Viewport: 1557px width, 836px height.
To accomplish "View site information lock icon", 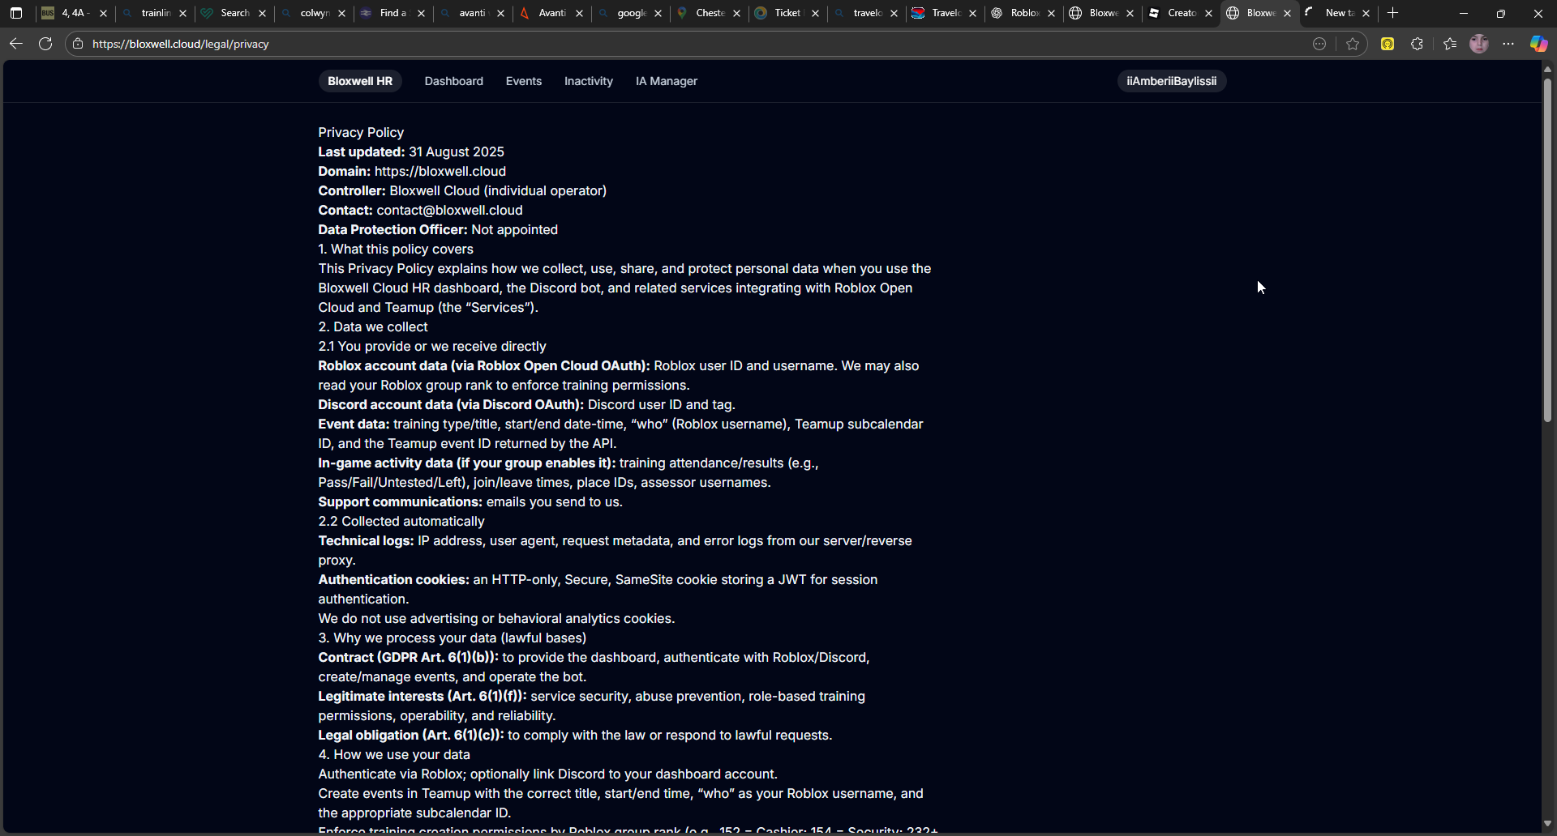I will click(x=78, y=44).
